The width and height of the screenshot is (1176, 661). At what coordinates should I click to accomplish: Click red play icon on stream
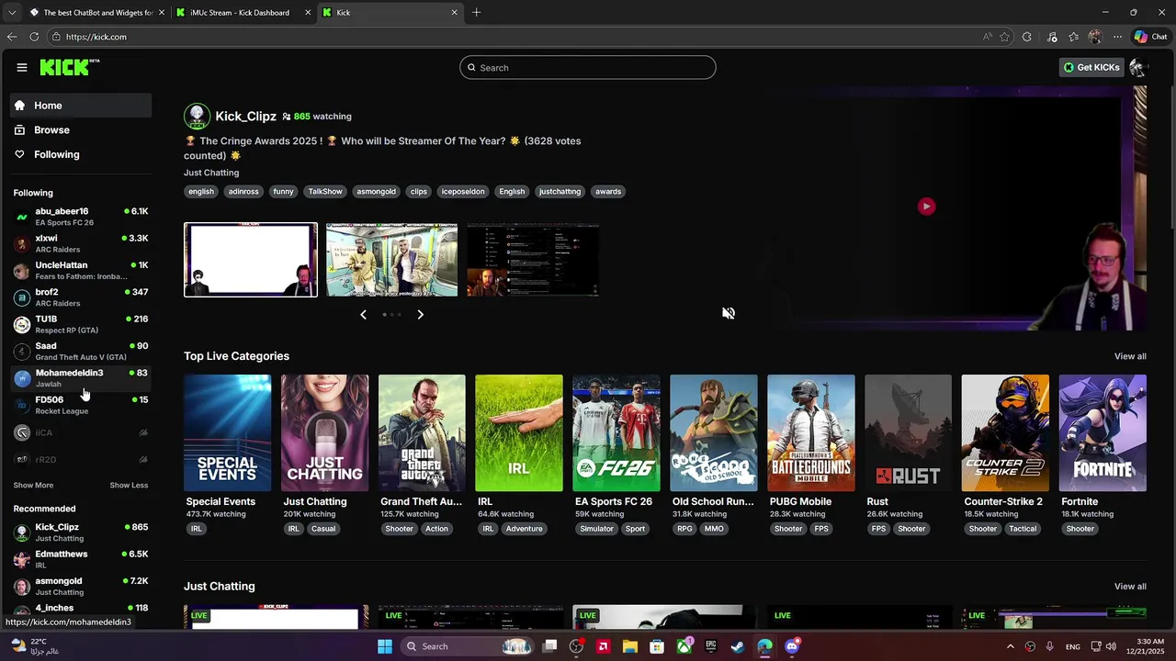(x=926, y=207)
